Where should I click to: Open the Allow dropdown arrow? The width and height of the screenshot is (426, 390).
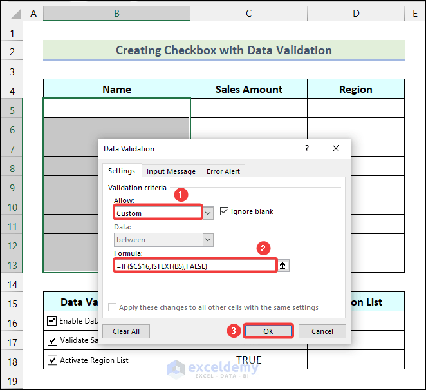pos(208,213)
